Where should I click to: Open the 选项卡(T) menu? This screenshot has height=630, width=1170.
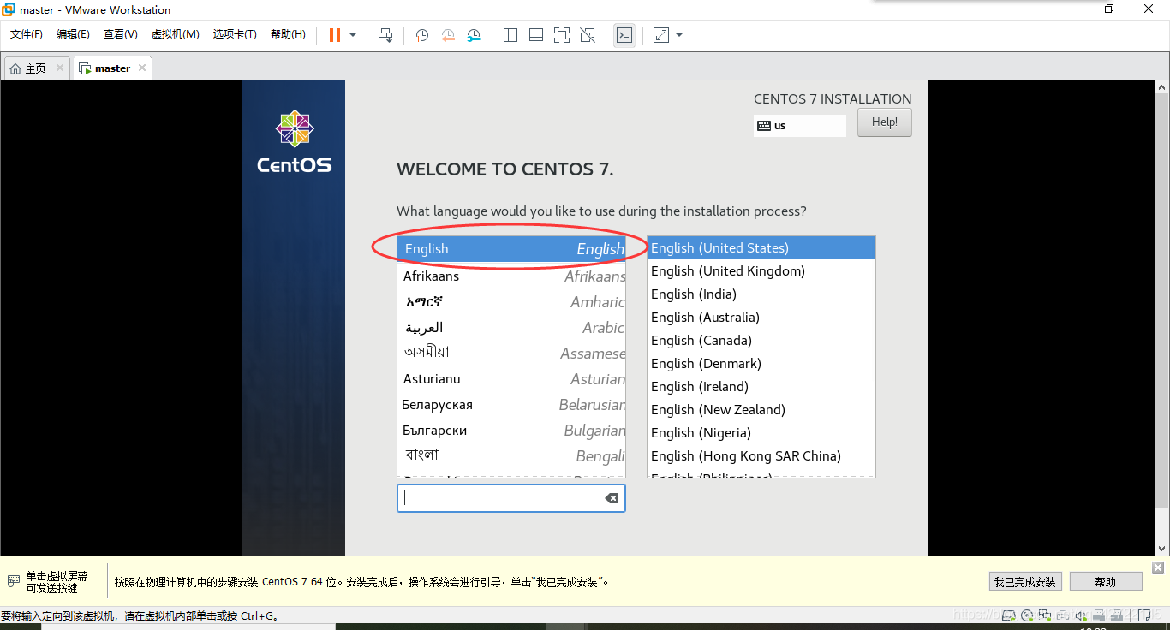click(235, 34)
